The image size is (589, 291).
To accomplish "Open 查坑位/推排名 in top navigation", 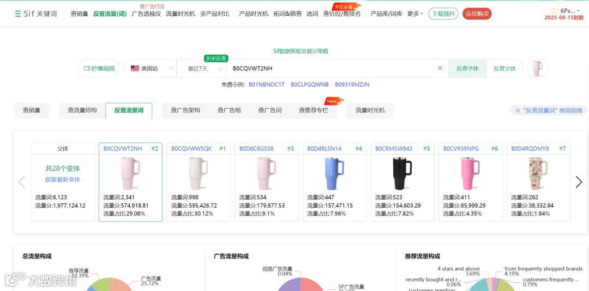I will [x=342, y=14].
